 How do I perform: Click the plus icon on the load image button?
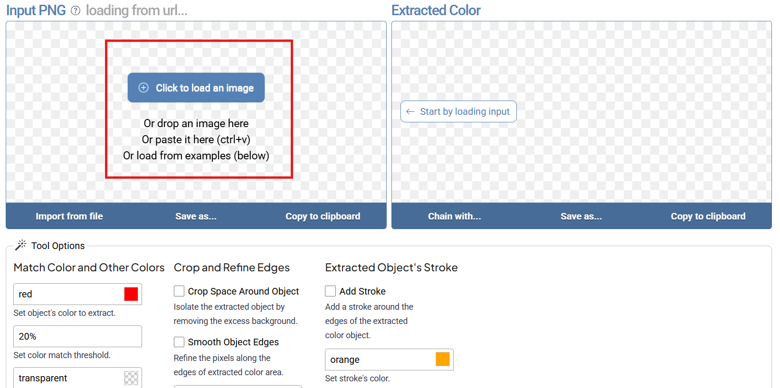143,88
